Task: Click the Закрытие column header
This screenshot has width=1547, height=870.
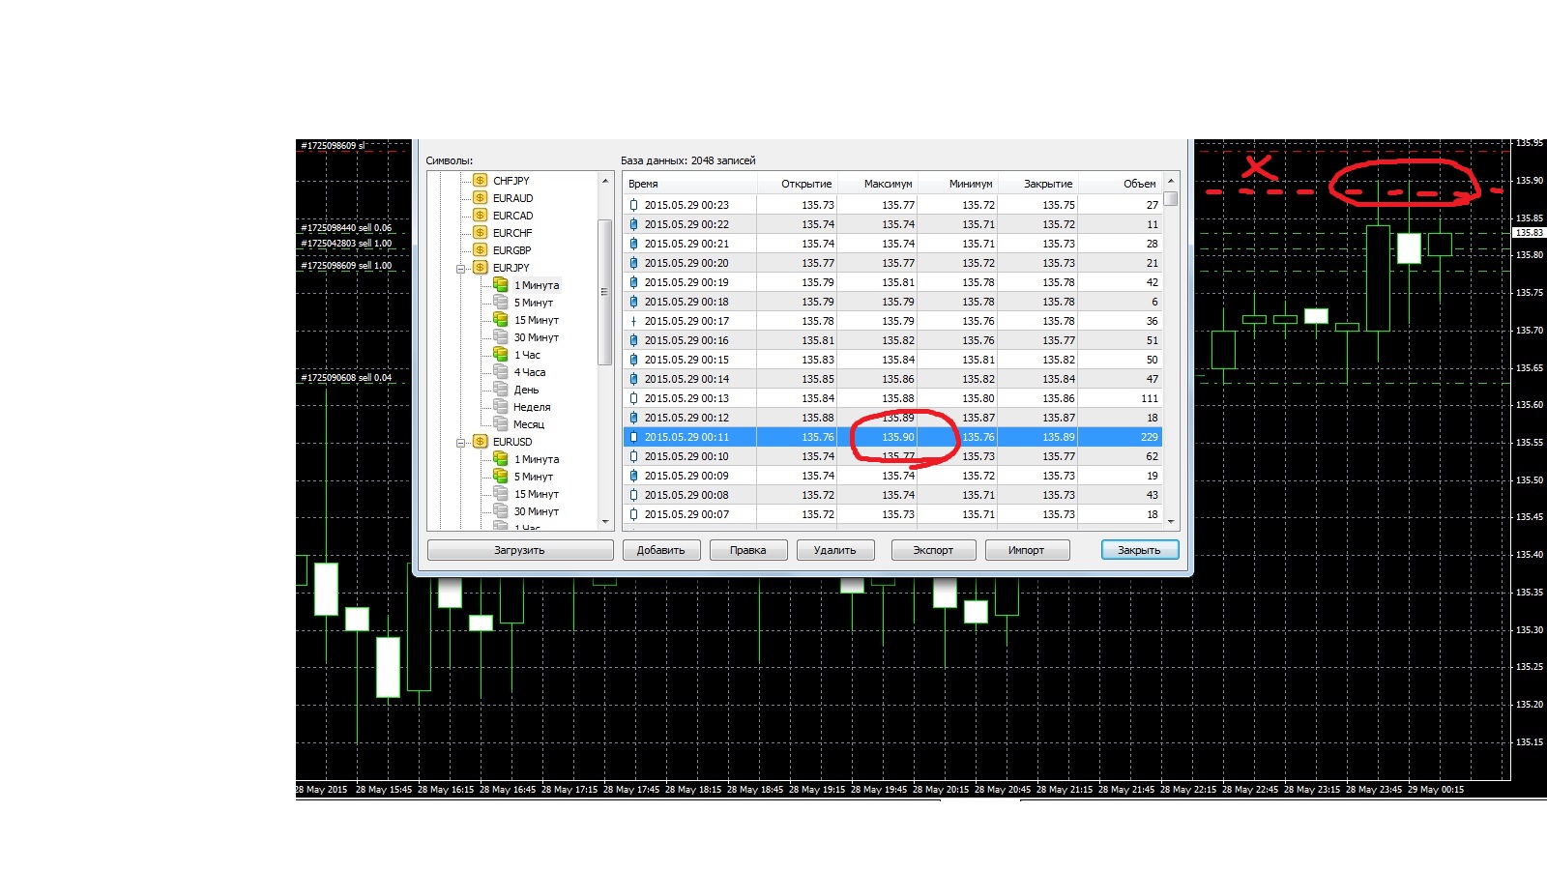Action: pos(1037,184)
